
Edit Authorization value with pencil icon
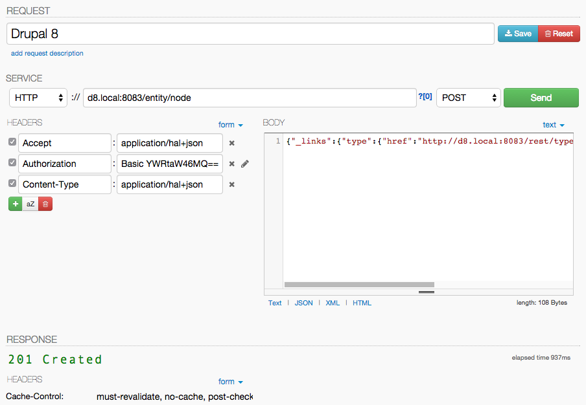[245, 164]
